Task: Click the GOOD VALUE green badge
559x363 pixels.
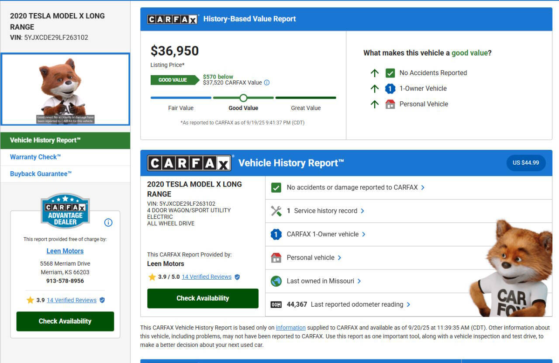Action: tap(175, 80)
